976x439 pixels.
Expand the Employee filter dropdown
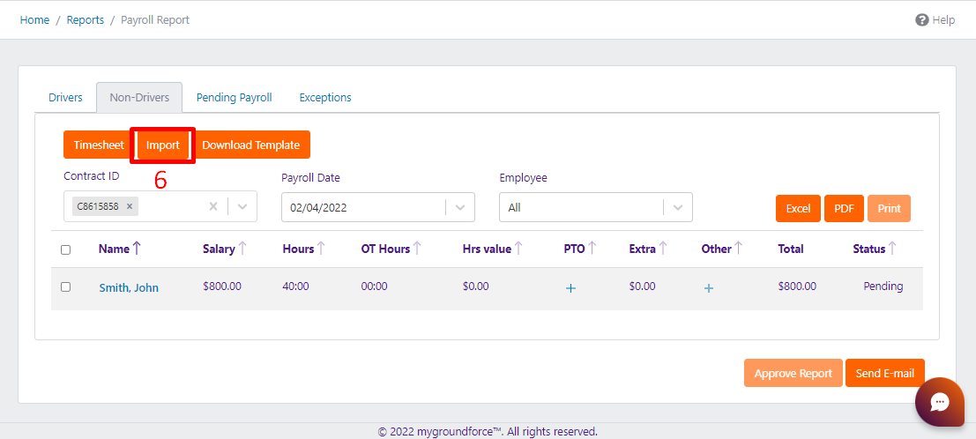tap(678, 208)
